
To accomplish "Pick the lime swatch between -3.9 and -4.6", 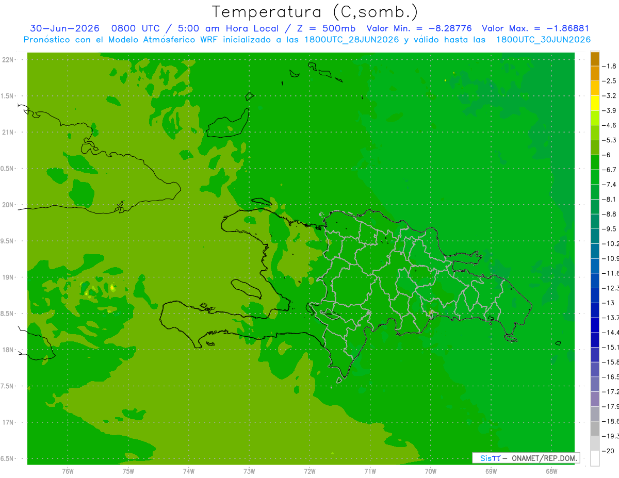I will [x=595, y=118].
